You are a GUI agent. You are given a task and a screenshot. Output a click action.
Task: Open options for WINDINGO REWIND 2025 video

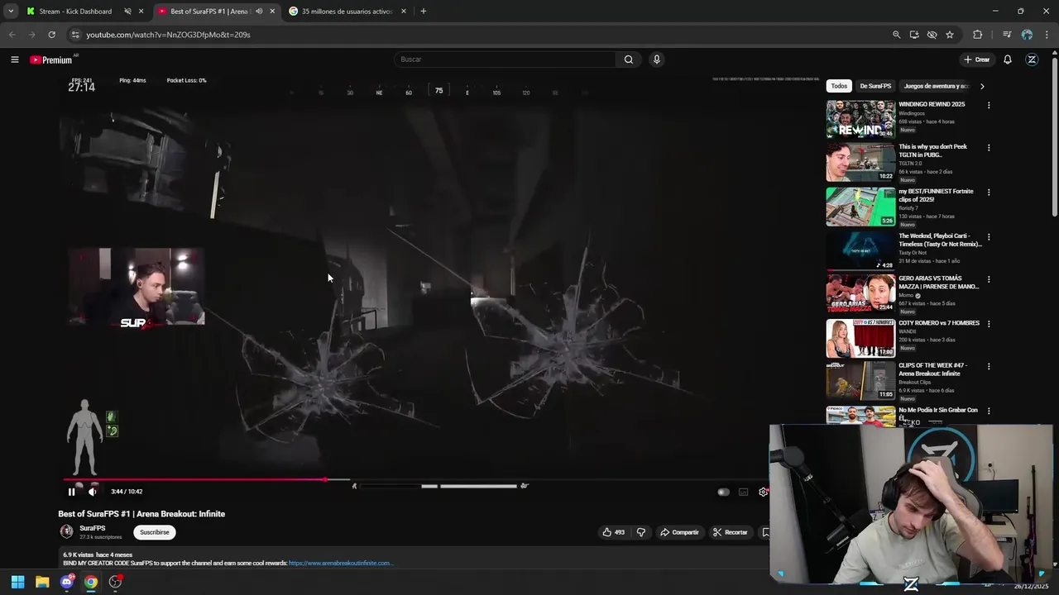tap(989, 105)
